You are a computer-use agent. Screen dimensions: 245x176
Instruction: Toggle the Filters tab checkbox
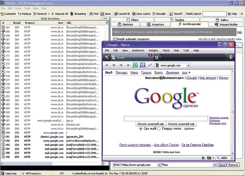tap(128, 20)
